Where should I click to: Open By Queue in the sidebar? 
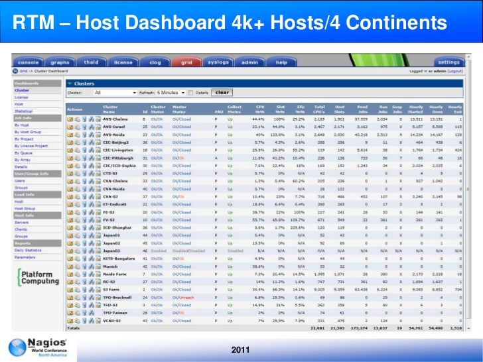[23, 153]
